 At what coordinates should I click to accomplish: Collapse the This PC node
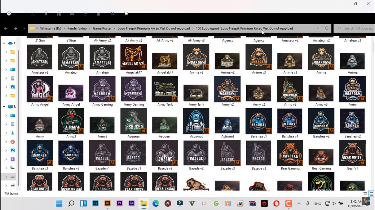[4, 107]
